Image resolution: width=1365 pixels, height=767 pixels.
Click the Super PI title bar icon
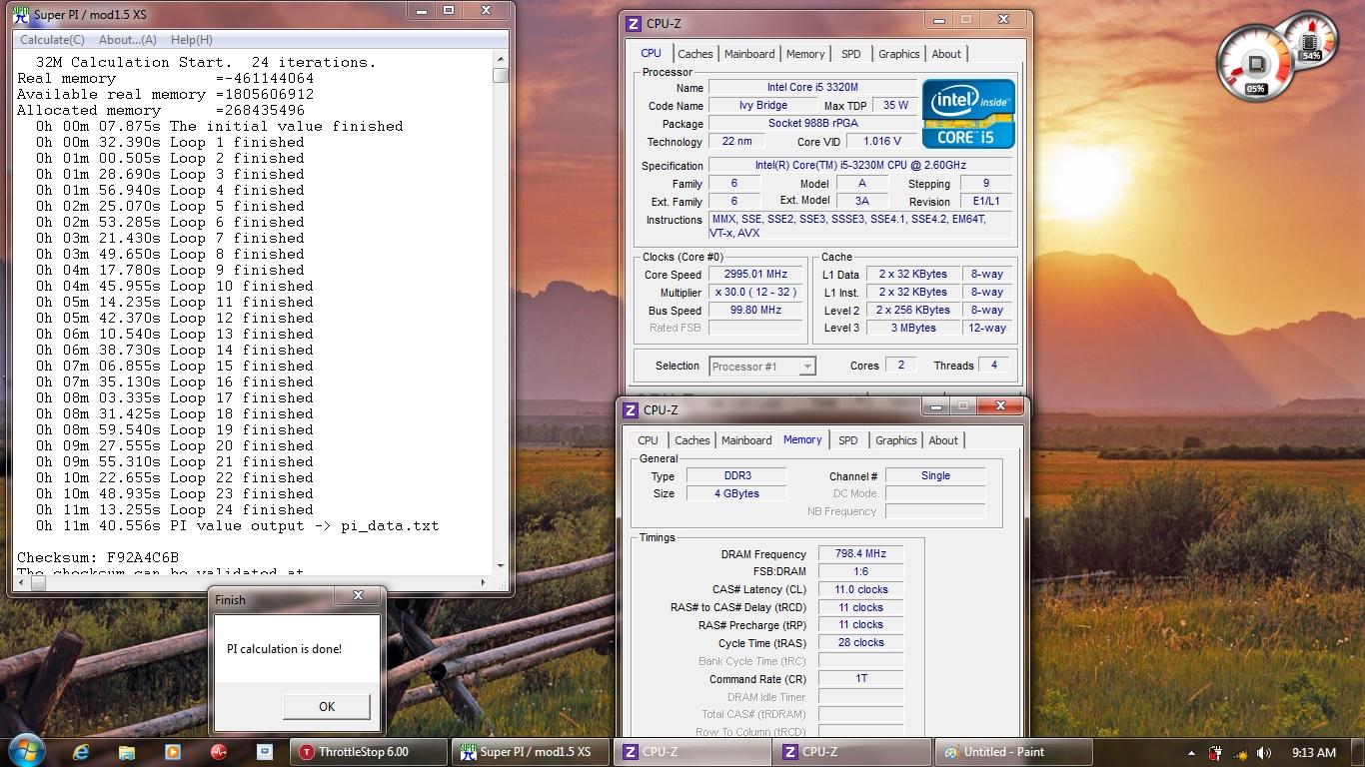click(x=21, y=13)
